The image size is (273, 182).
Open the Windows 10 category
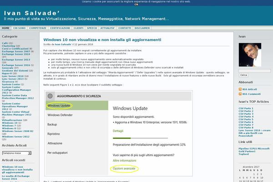point(10,123)
